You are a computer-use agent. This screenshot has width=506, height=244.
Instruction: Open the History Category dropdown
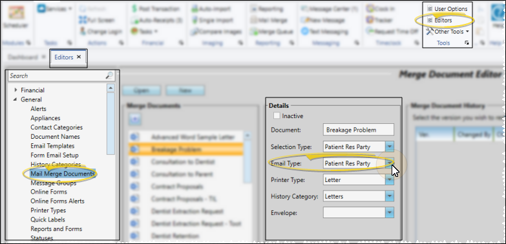pyautogui.click(x=390, y=196)
